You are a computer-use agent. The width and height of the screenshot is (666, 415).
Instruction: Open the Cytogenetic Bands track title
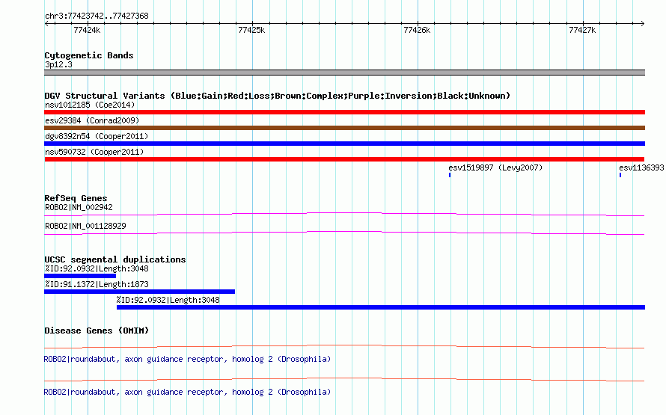click(x=89, y=55)
